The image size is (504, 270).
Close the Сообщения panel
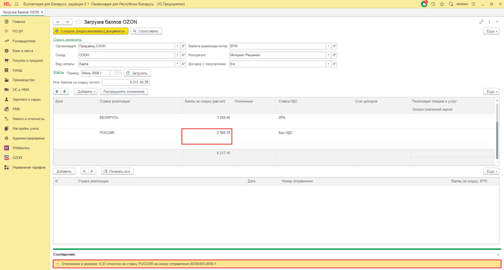(498, 255)
